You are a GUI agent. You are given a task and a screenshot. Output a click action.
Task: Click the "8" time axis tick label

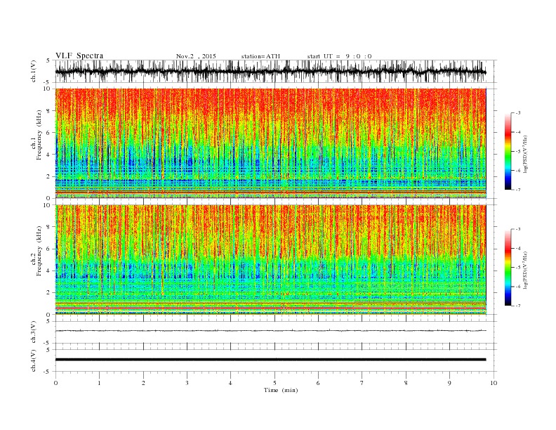(x=406, y=383)
